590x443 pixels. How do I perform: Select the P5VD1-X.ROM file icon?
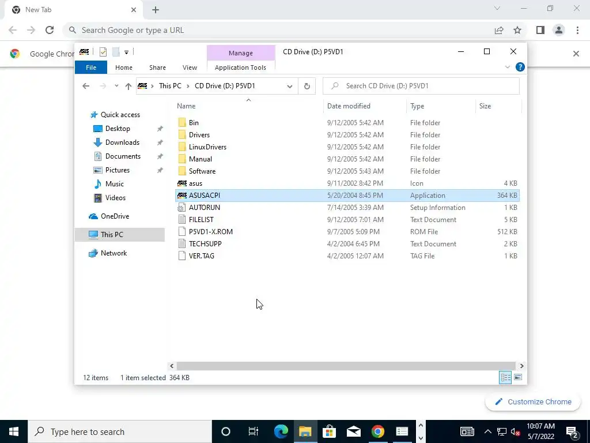point(182,231)
